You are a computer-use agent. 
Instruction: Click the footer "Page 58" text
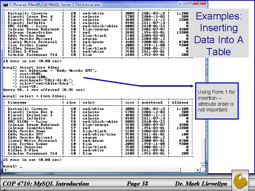click(137, 184)
